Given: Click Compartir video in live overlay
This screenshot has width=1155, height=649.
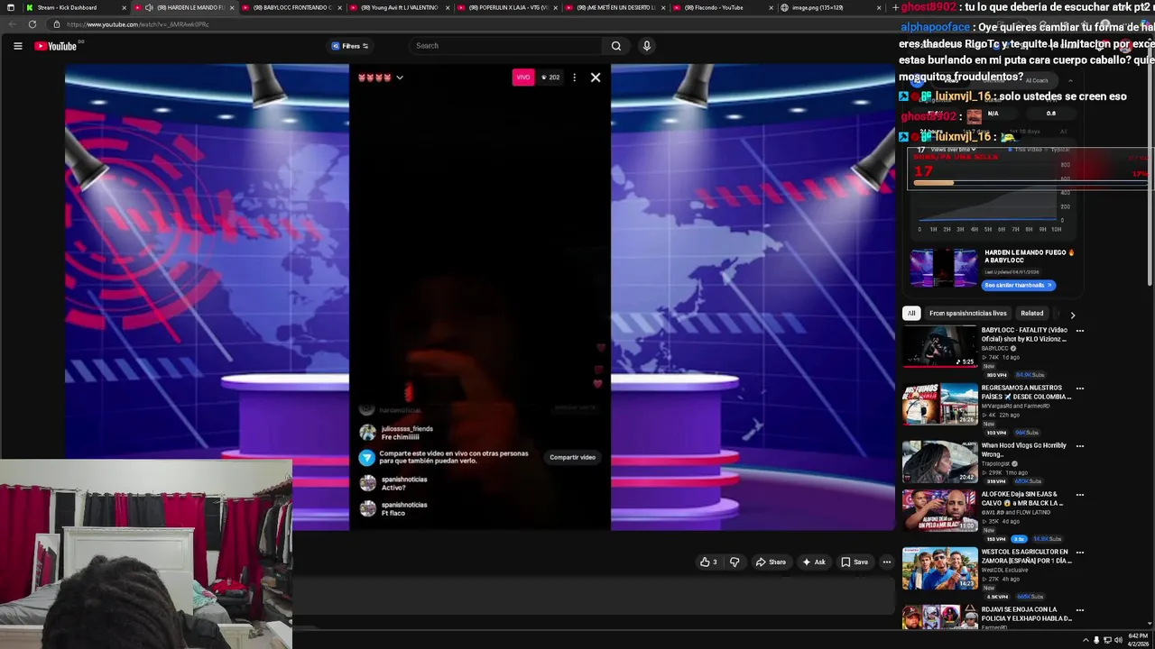Looking at the screenshot, I should 573,457.
